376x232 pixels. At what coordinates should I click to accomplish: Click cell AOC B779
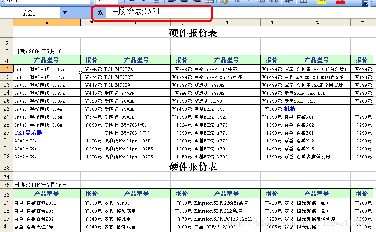click(47, 140)
